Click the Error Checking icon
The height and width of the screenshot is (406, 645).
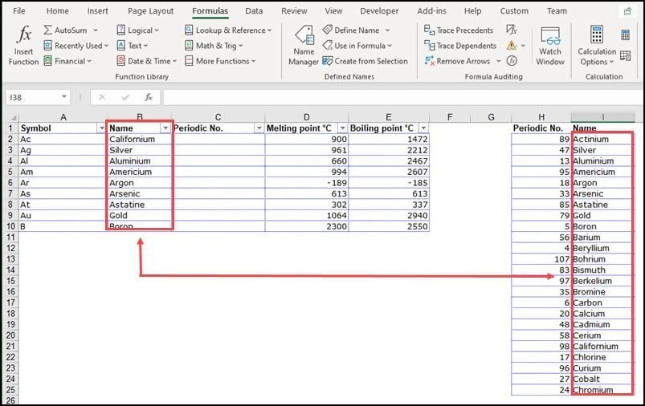[x=512, y=45]
